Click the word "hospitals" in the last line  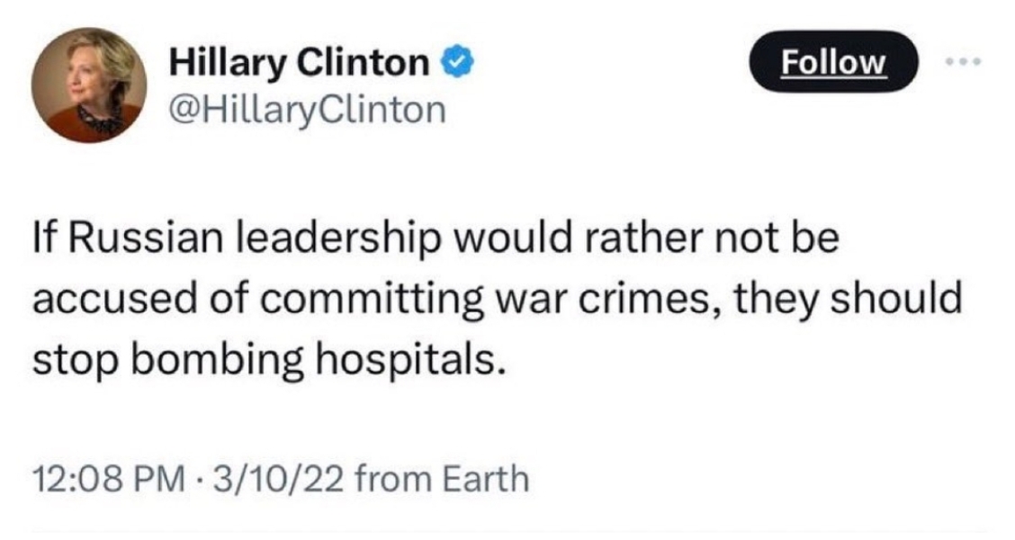409,359
